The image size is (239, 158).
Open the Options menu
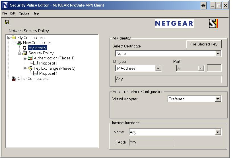(24, 13)
